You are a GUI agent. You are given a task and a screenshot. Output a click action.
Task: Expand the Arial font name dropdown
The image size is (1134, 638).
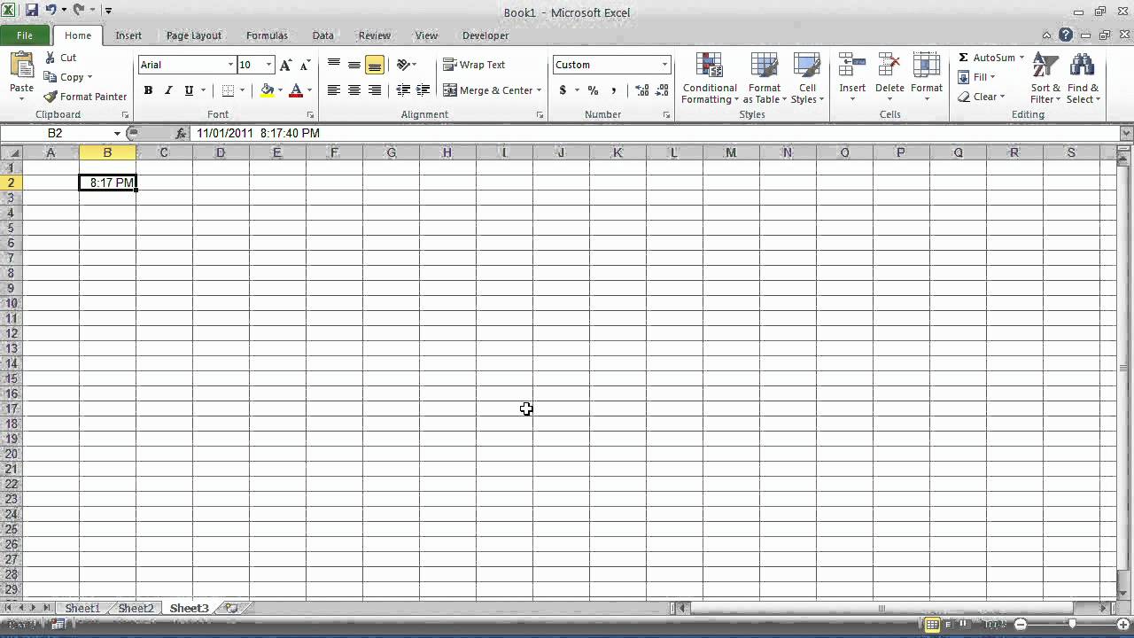(230, 65)
